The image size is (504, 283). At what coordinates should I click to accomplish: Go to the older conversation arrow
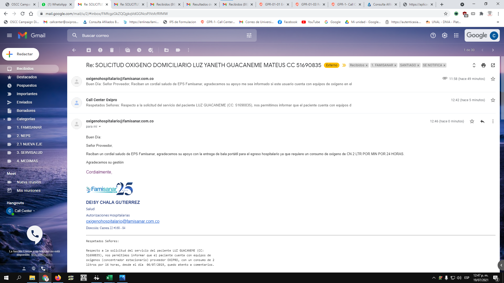(493, 50)
